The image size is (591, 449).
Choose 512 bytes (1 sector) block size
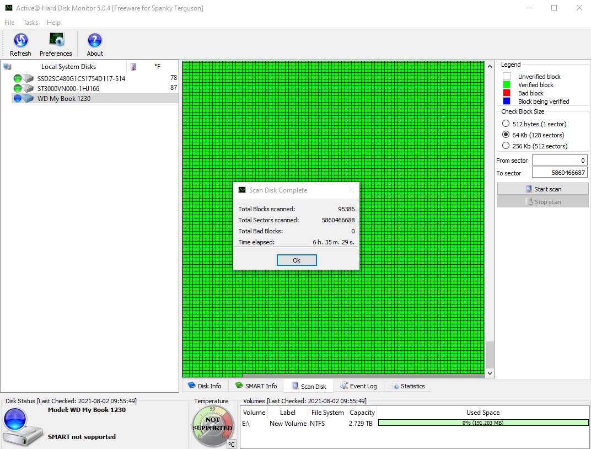(506, 124)
